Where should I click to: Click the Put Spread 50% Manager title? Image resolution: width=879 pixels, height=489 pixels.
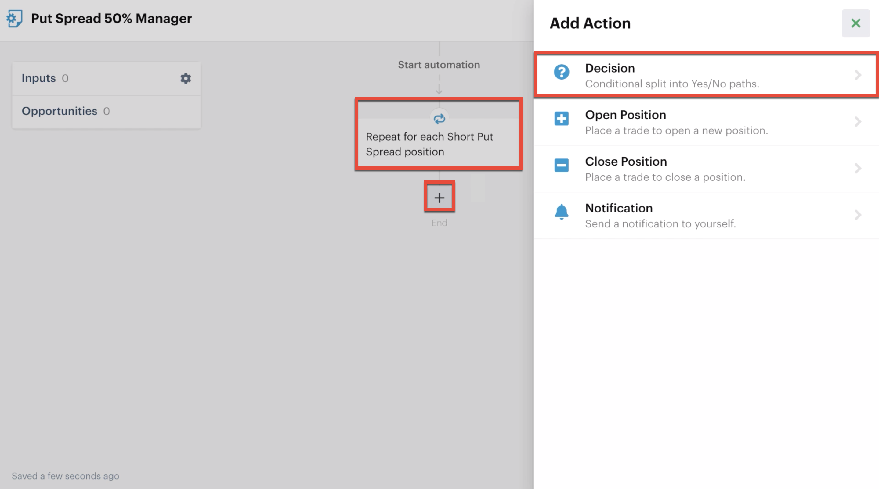111,18
